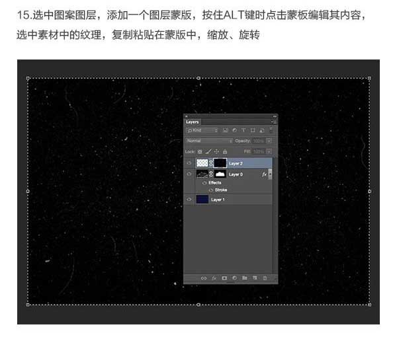Select the Layer 2 name label
The height and width of the screenshot is (337, 397).
click(x=236, y=164)
